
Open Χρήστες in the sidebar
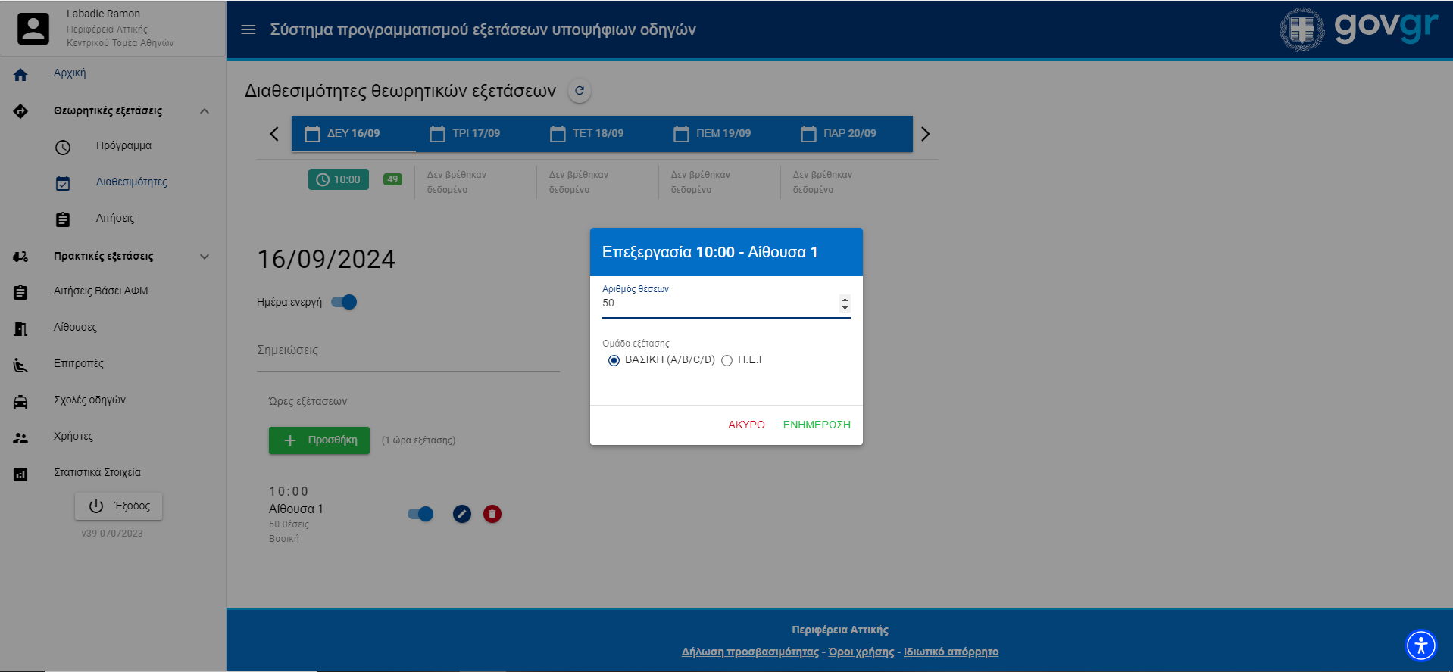pos(73,436)
